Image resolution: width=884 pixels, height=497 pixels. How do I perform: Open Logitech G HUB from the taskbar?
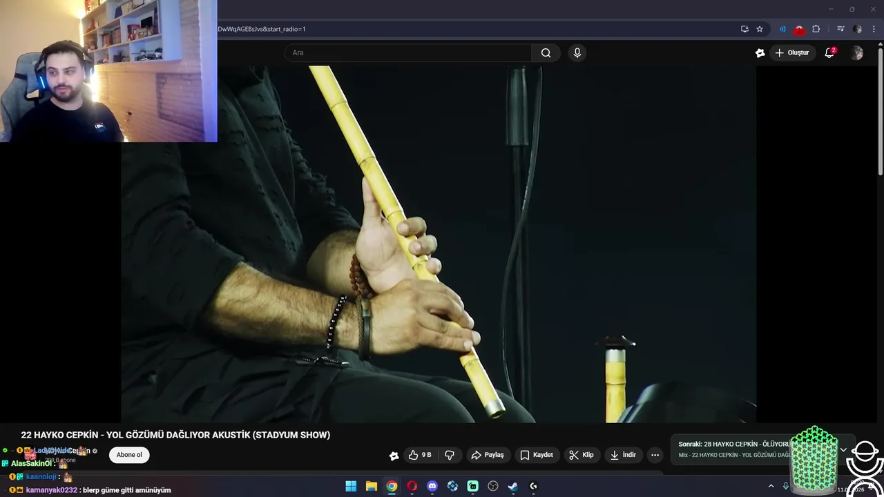(x=533, y=486)
